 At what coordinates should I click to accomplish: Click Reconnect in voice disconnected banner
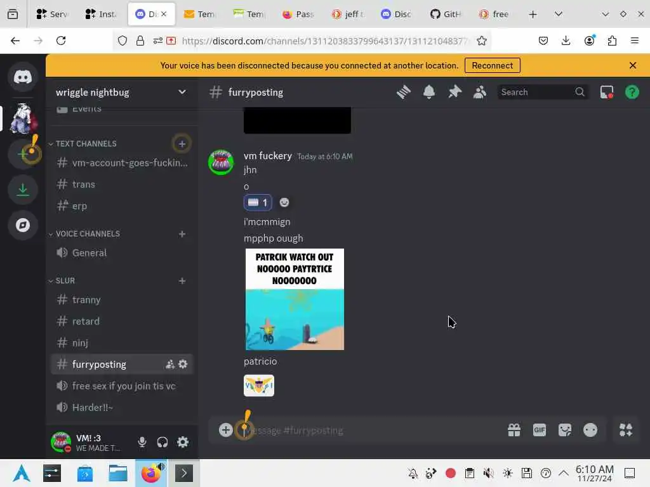coord(493,65)
